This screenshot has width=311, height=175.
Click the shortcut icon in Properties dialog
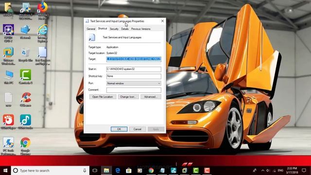(x=92, y=37)
